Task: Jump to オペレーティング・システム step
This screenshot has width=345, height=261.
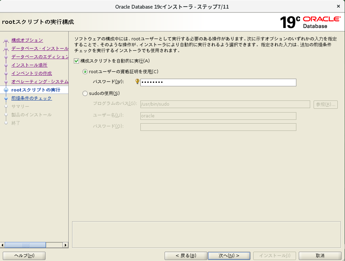Action: (x=40, y=81)
